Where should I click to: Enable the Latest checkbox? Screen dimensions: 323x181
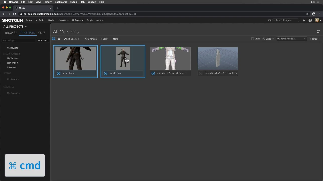253,39
